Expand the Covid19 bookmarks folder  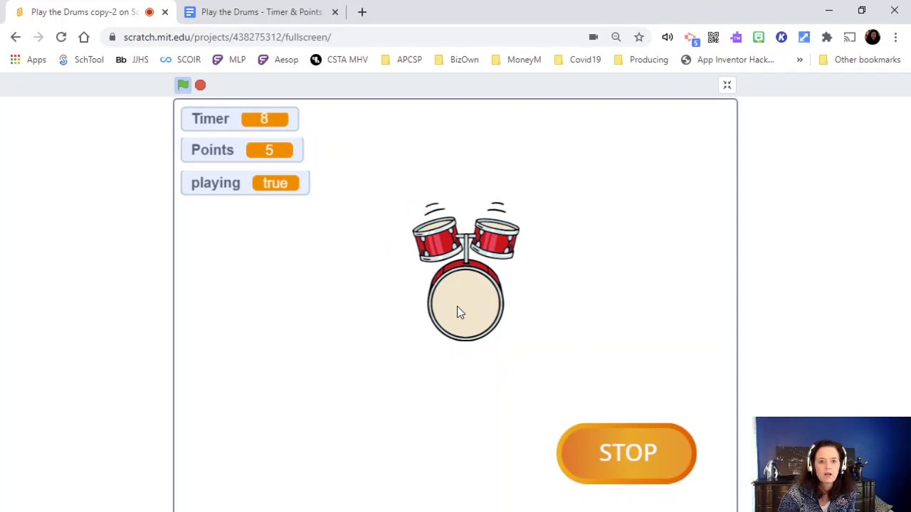click(577, 60)
